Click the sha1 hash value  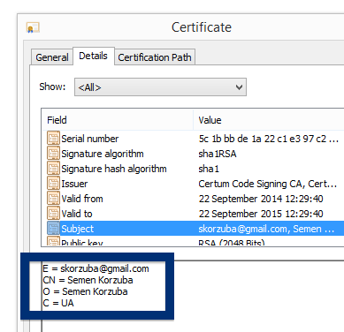click(x=209, y=169)
